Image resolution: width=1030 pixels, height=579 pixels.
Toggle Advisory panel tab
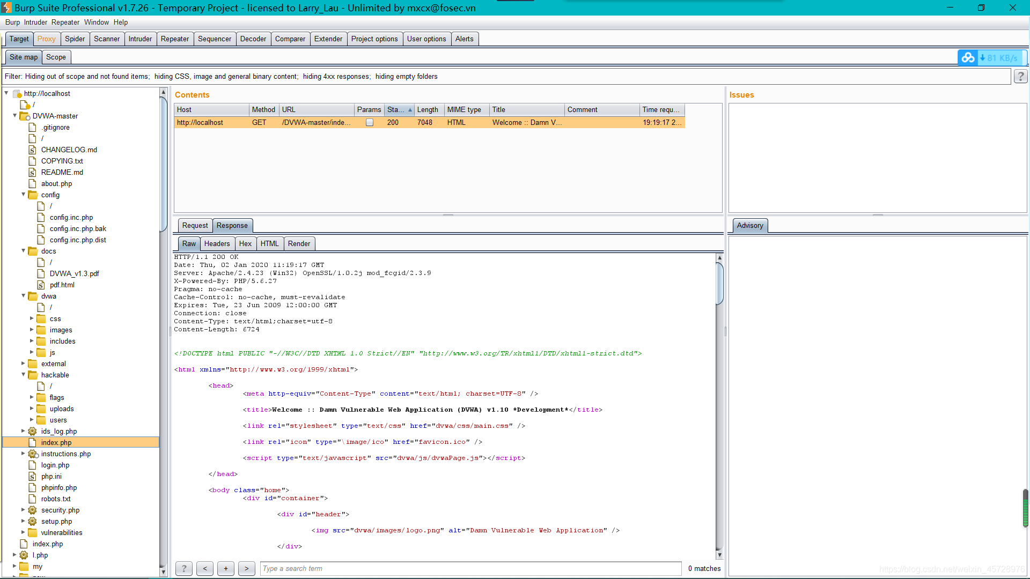click(750, 225)
